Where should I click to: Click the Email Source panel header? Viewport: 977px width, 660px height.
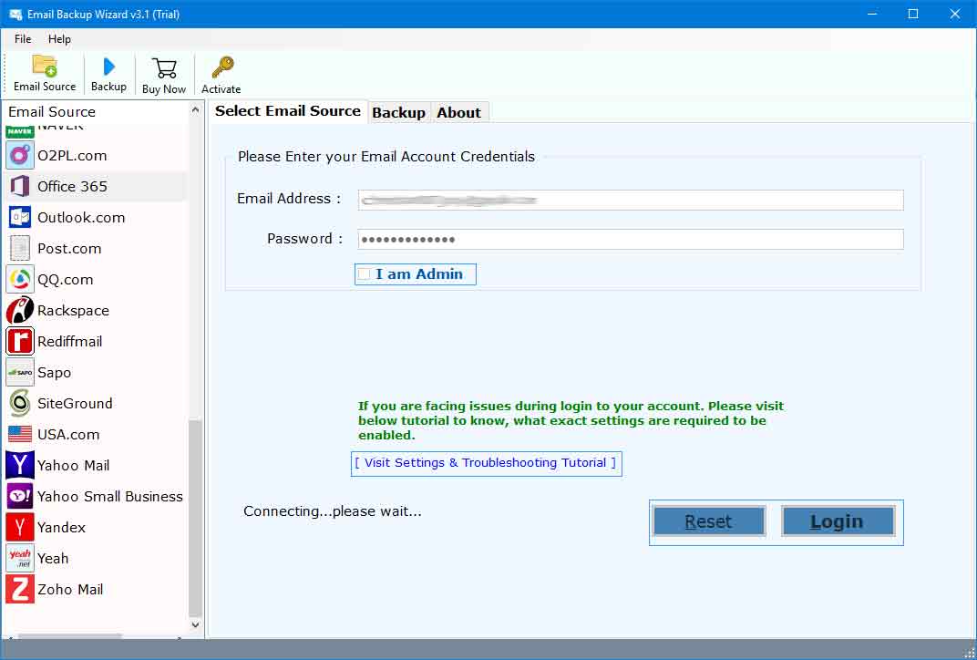(x=52, y=111)
